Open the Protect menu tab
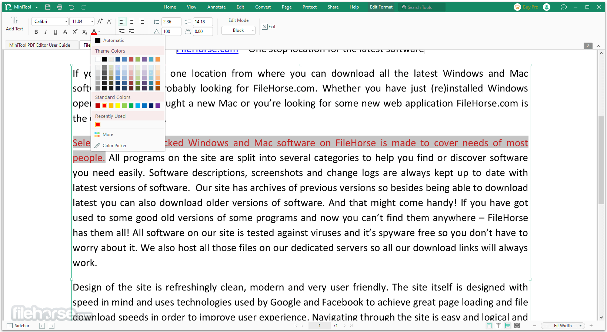 pos(310,7)
